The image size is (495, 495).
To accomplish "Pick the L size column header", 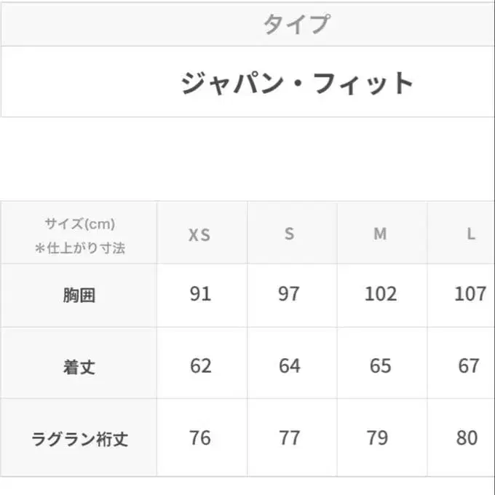I will click(471, 234).
